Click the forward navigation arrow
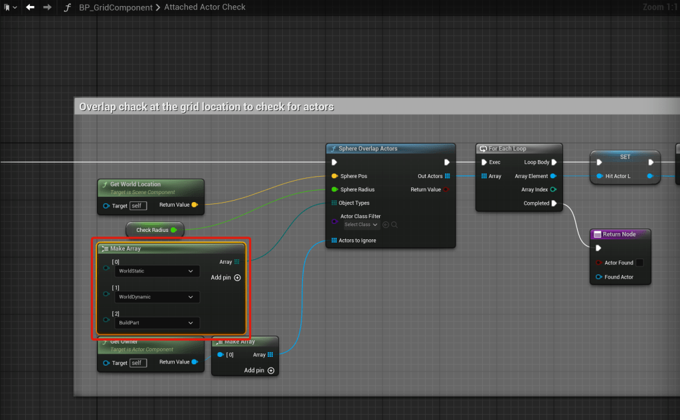Viewport: 680px width, 420px height. click(46, 7)
